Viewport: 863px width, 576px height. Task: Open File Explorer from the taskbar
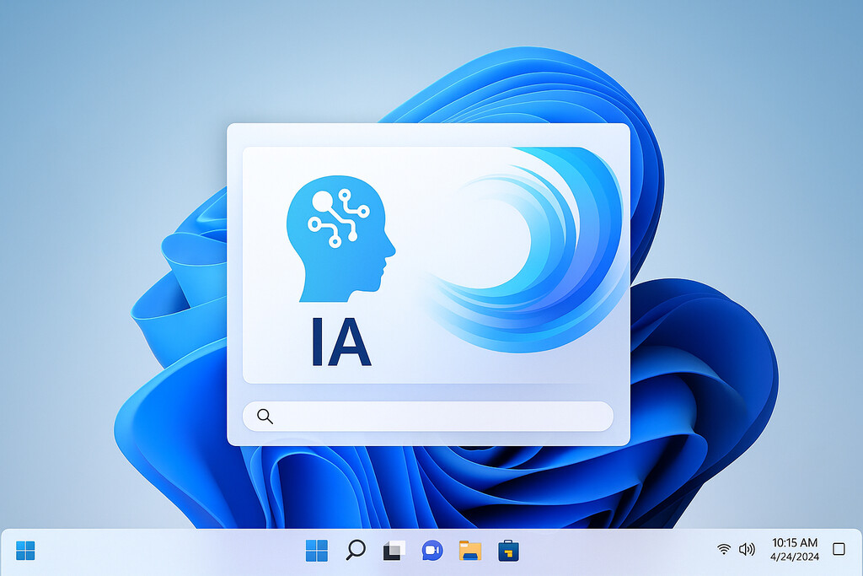point(469,550)
